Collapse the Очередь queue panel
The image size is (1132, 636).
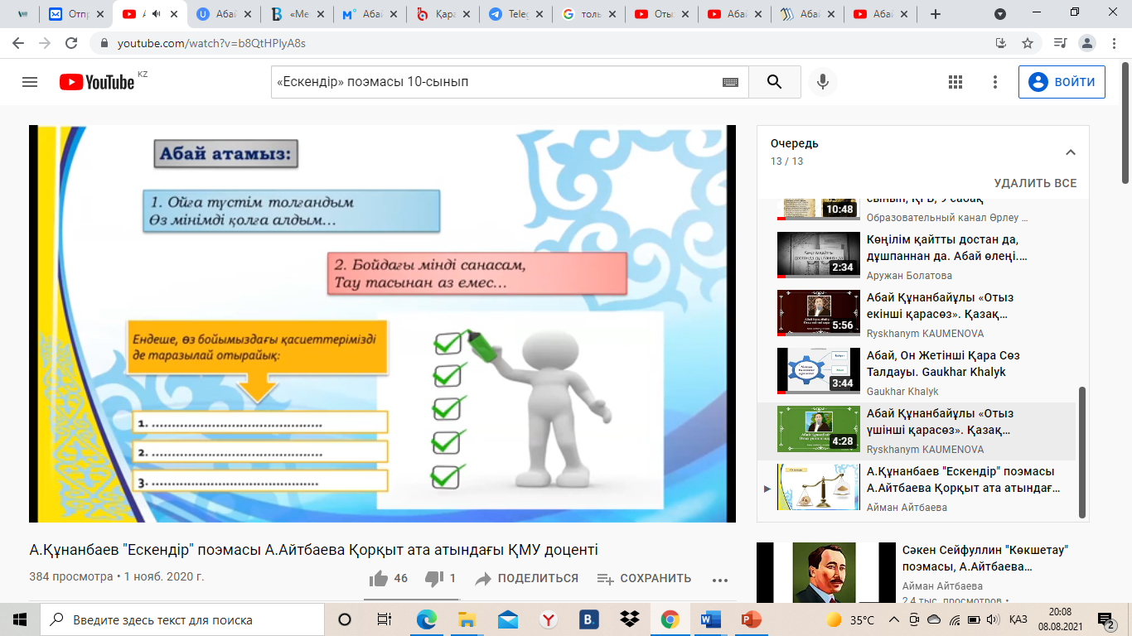click(x=1070, y=152)
